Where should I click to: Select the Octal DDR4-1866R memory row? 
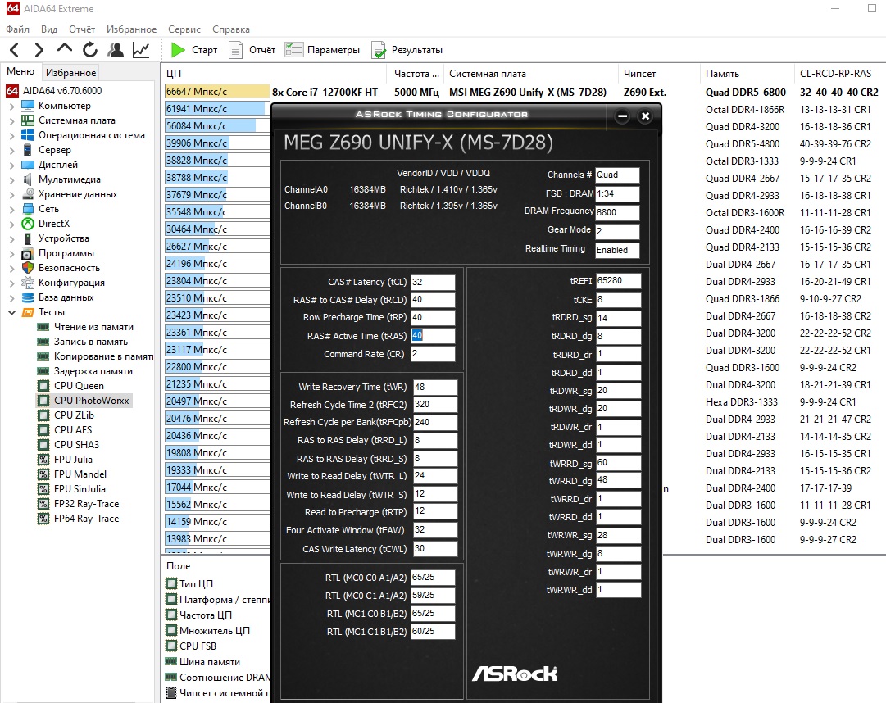click(745, 110)
